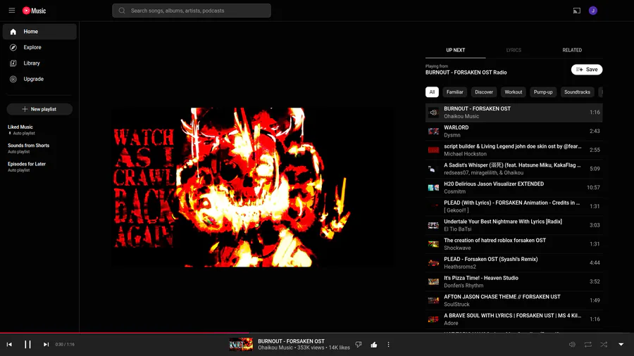This screenshot has width=634, height=356.
Task: Select the Pump-up filter chip
Action: click(543, 92)
